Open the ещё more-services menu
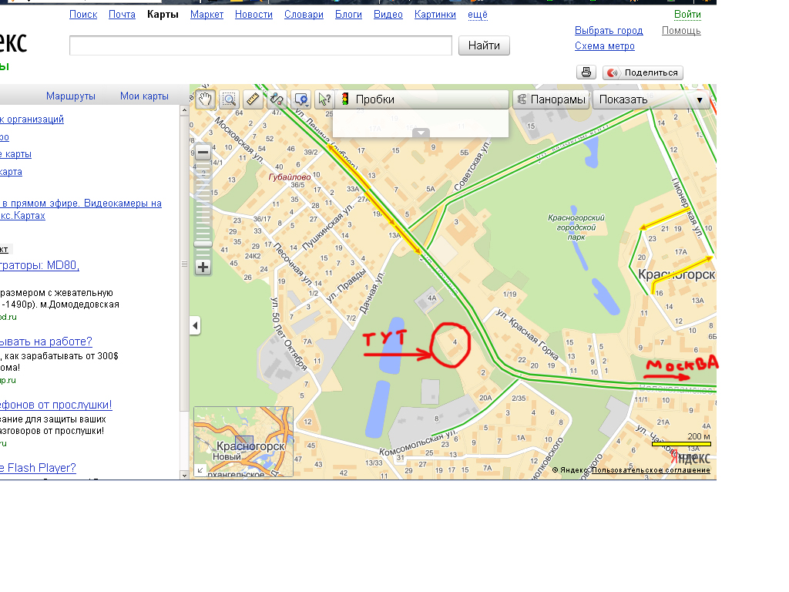 tap(478, 15)
